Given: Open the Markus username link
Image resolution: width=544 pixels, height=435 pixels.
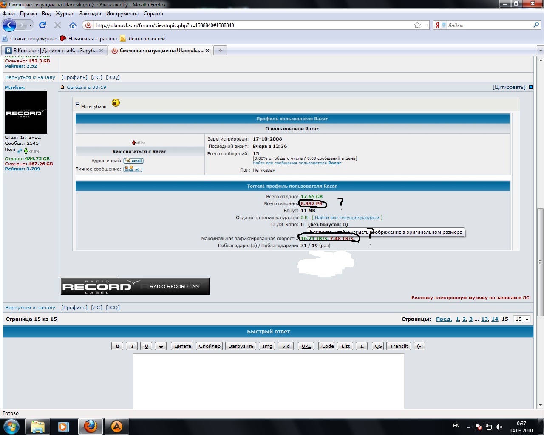Looking at the screenshot, I should pos(15,88).
